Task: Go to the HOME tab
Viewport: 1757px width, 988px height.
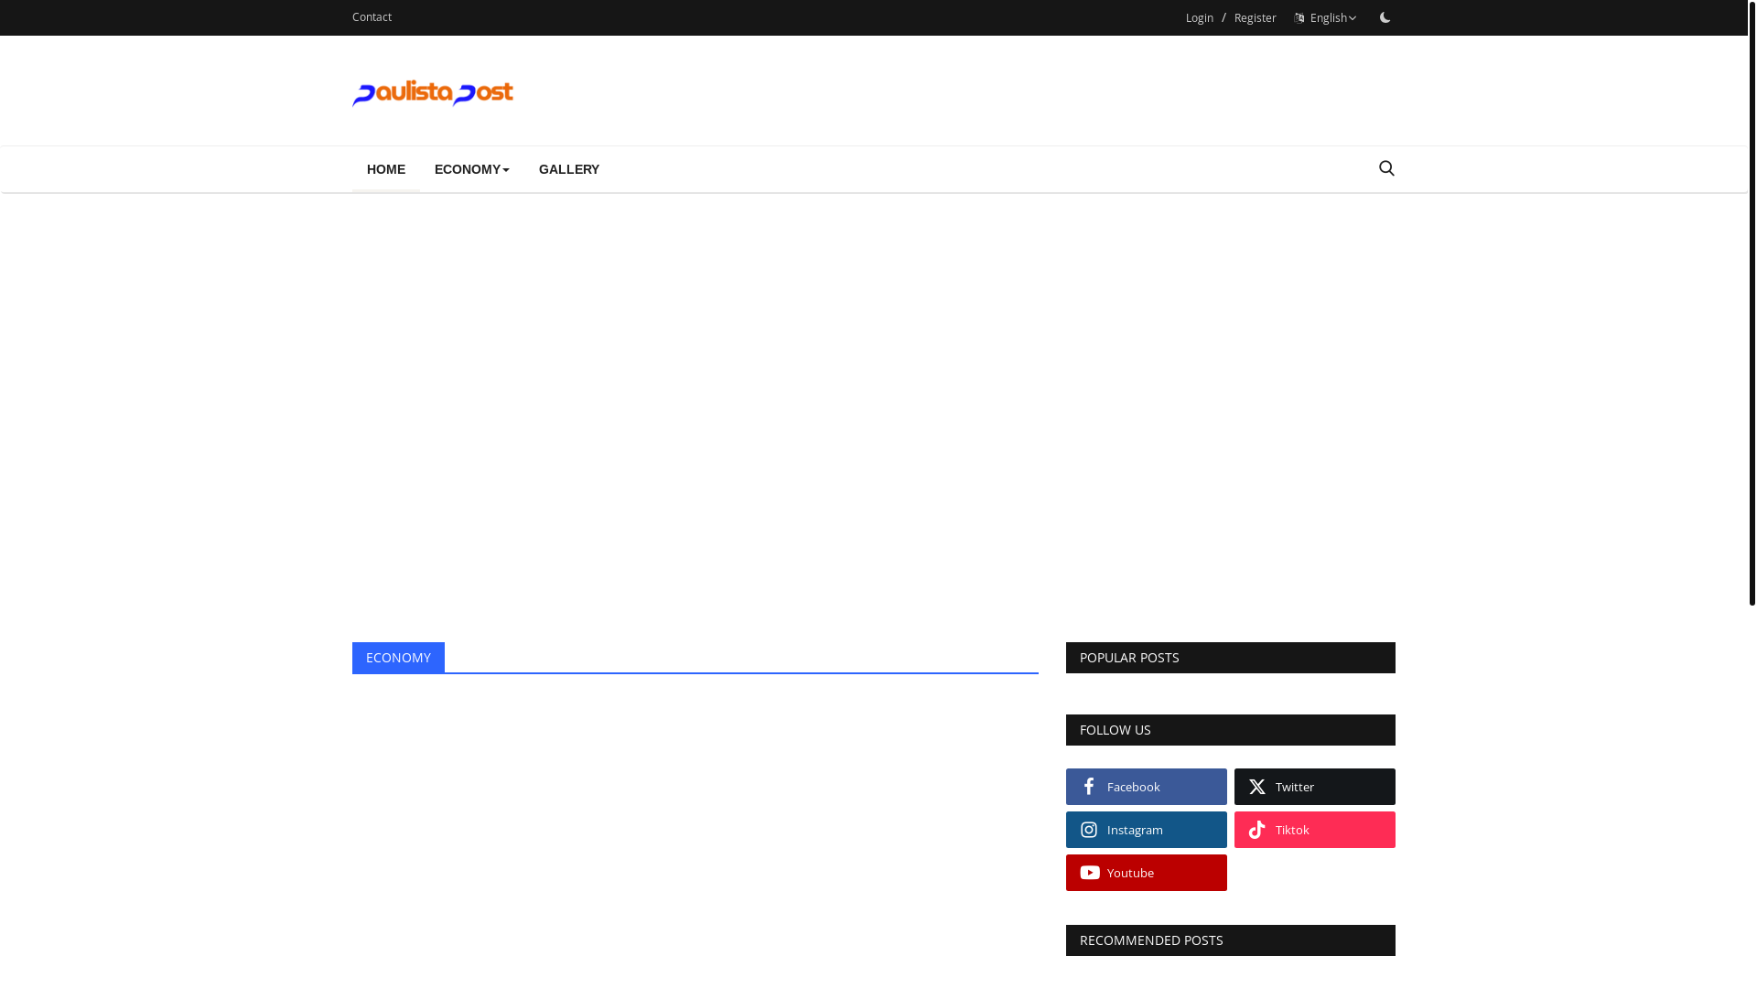Action: click(x=386, y=169)
